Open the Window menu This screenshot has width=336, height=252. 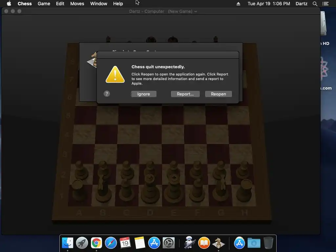[98, 4]
